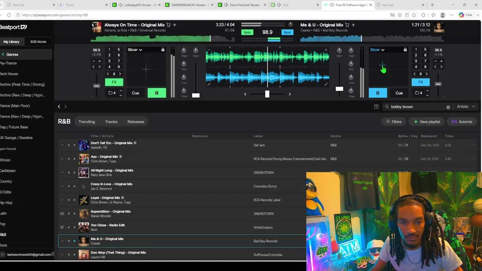This screenshot has width=482, height=271.
Task: Switch to the Tracks tab
Action: pos(111,122)
